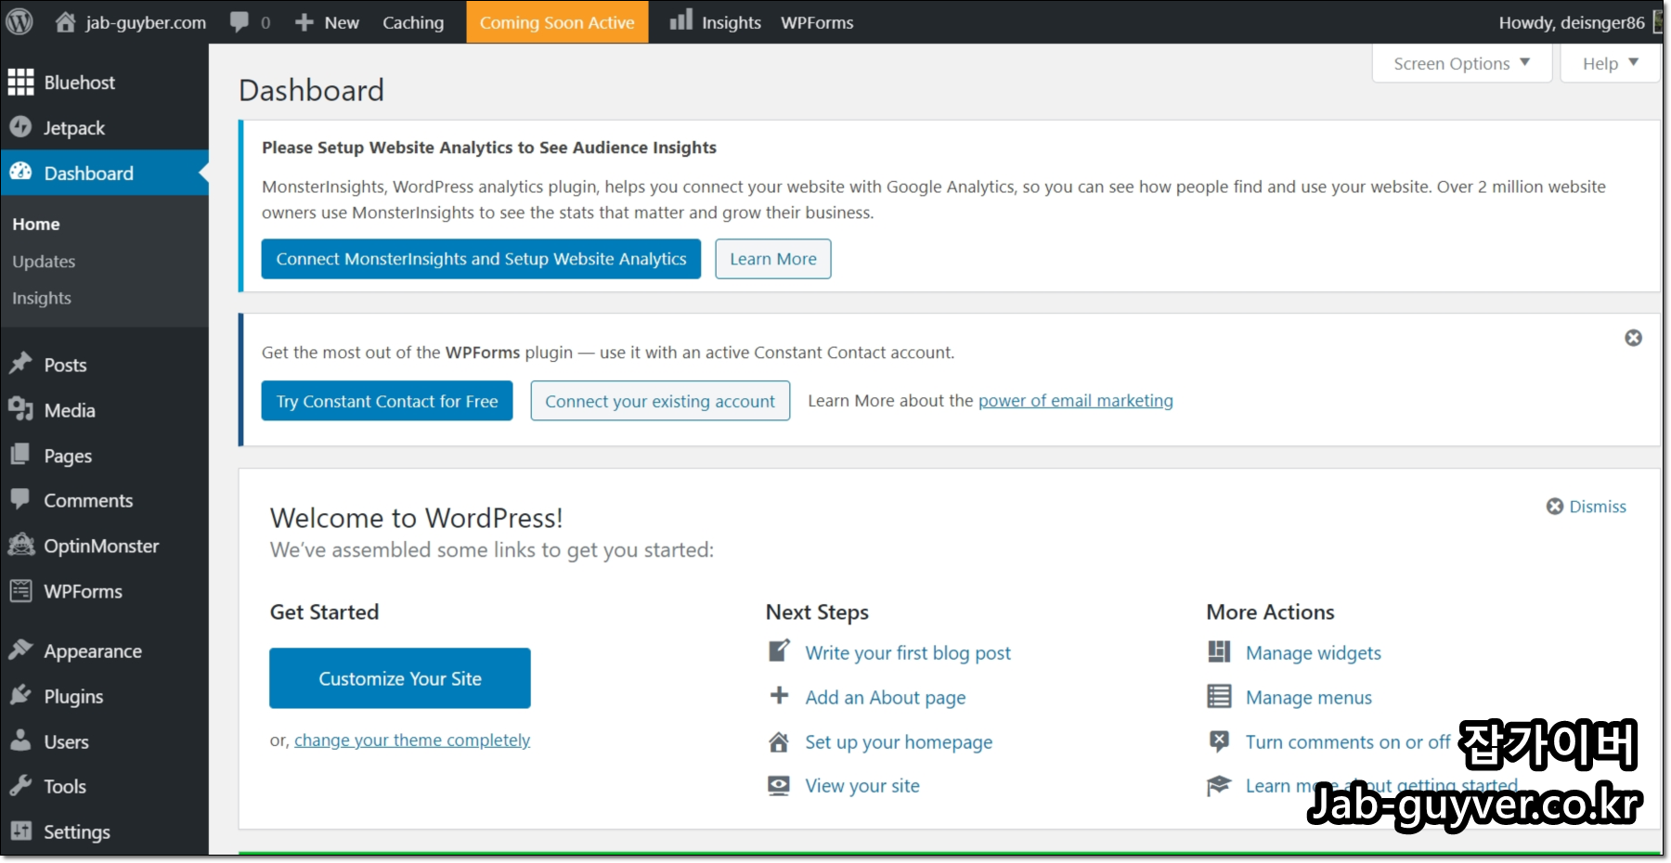Click the house icon beside Set up your homepage
Image resolution: width=1671 pixels, height=863 pixels.
pos(779,741)
